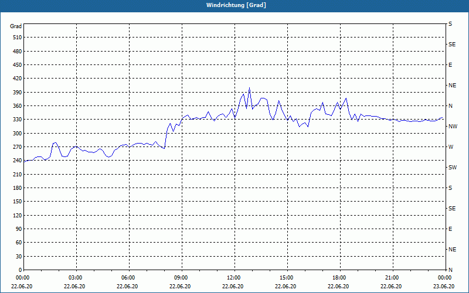
Task: Click the 270 degree axis label
Action: coord(18,147)
